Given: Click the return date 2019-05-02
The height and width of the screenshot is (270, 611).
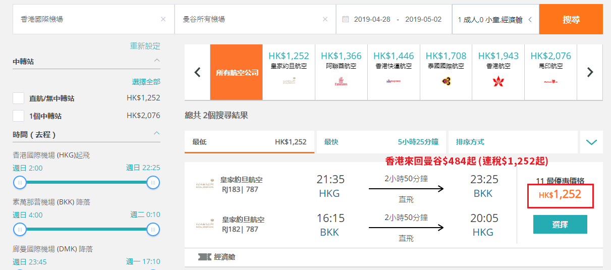Looking at the screenshot, I should 423,19.
